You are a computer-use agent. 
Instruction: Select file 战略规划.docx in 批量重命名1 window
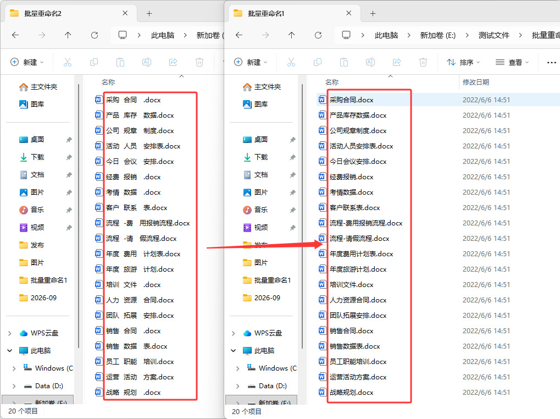pos(351,393)
